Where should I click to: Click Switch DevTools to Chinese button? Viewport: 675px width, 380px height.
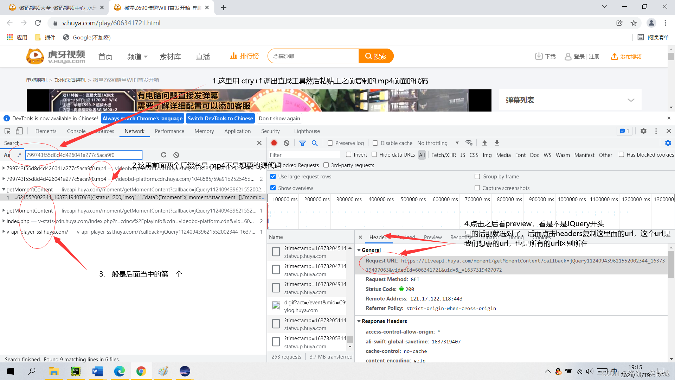(x=220, y=118)
